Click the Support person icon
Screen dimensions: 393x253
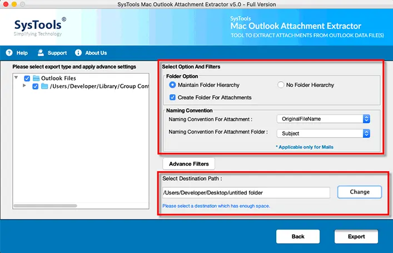click(41, 53)
